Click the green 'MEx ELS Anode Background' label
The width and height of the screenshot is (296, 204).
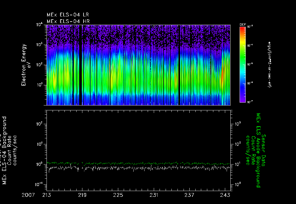coord(258,150)
